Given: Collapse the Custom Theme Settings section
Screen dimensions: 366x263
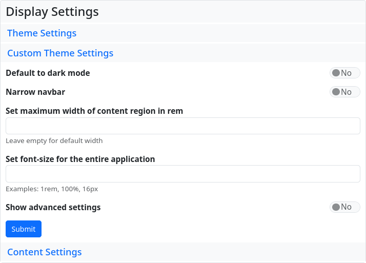Looking at the screenshot, I should [60, 53].
